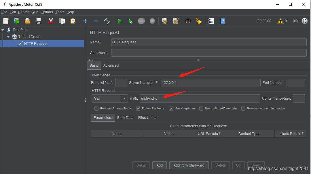This screenshot has height=174, width=311.
Task: Select HTTP Request in the tree
Action: point(36,44)
